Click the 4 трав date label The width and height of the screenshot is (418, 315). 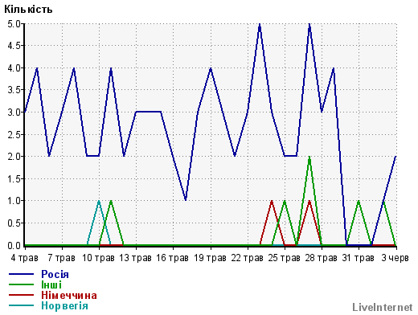[x=24, y=258]
